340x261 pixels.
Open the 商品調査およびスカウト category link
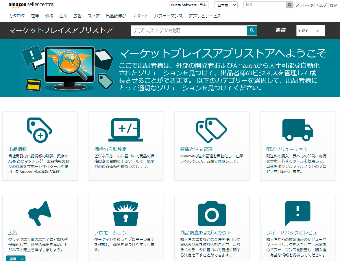tap(206, 233)
